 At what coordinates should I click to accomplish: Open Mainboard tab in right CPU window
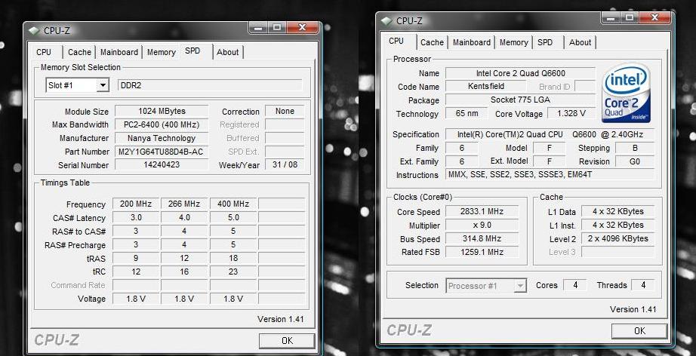tap(471, 42)
